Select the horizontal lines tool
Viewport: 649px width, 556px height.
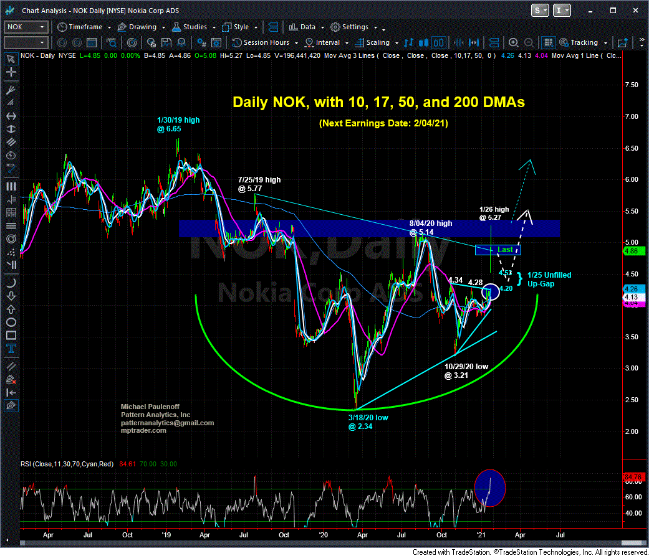(x=11, y=225)
